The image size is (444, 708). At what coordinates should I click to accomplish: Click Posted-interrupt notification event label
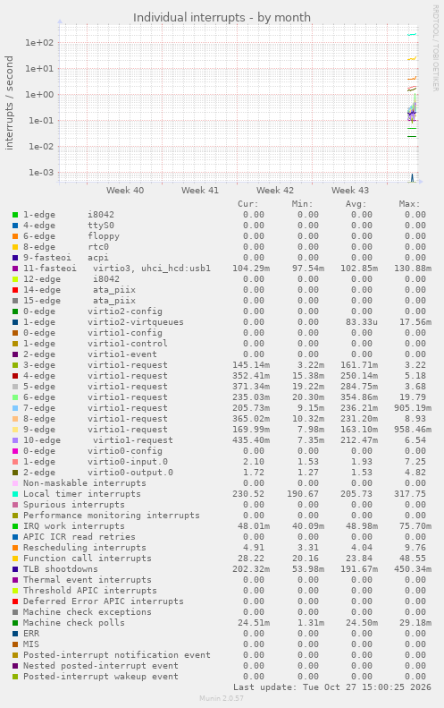coord(117,655)
